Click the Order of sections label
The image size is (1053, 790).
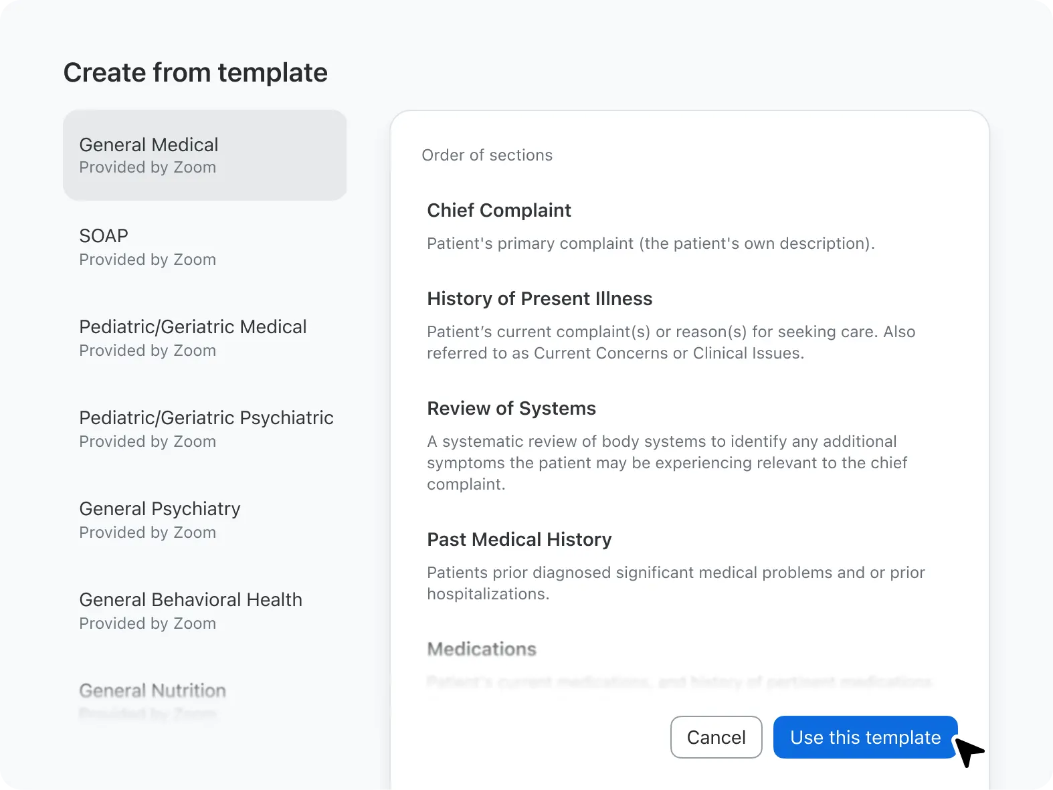tap(487, 155)
